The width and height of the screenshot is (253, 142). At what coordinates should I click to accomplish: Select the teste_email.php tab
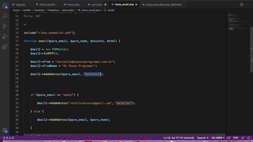pyautogui.click(x=124, y=4)
